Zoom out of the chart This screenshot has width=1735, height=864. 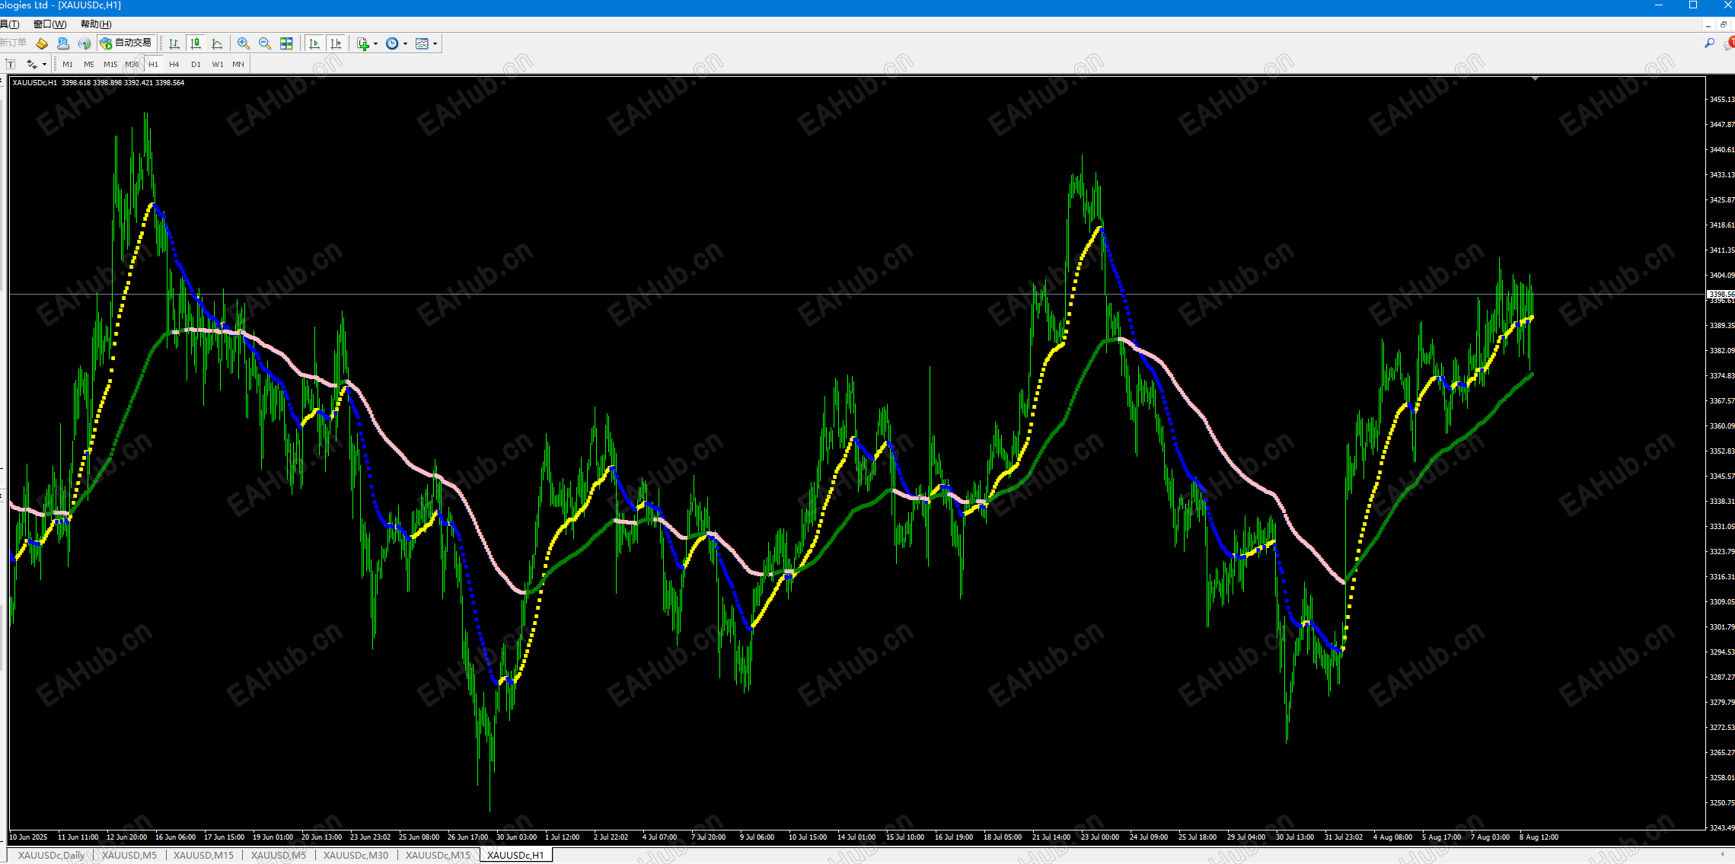tap(264, 43)
